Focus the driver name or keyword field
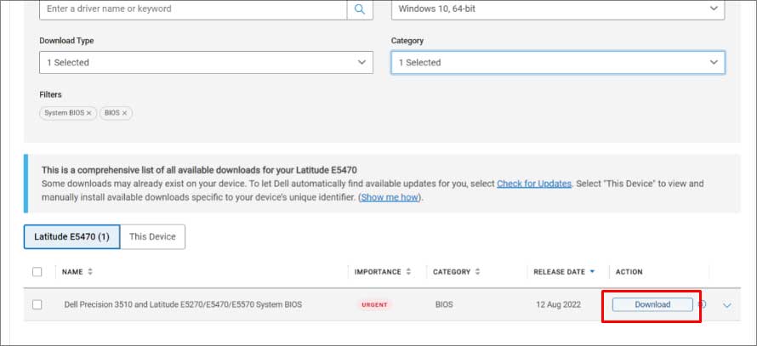 (x=192, y=9)
